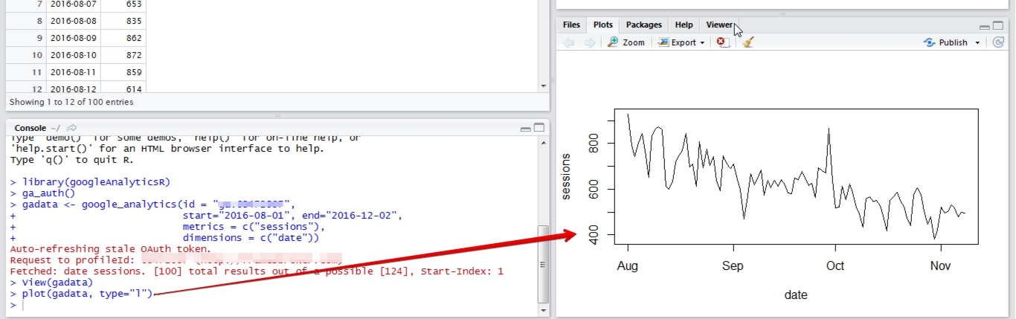Click sessions value 835

(133, 21)
